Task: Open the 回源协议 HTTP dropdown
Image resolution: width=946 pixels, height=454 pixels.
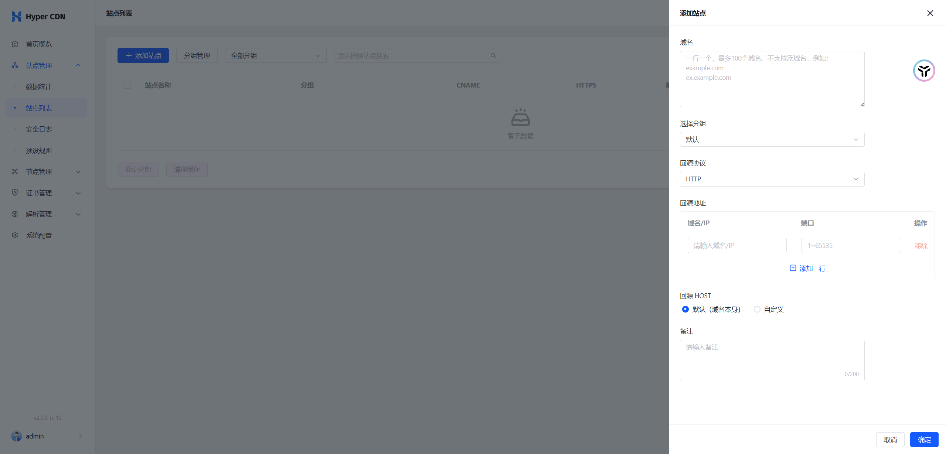Action: point(772,179)
